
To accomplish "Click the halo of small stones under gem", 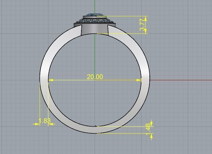I will tap(95, 21).
